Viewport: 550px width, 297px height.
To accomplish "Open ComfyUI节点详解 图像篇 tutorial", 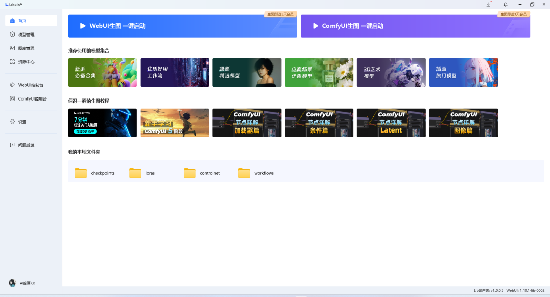I will click(x=463, y=123).
